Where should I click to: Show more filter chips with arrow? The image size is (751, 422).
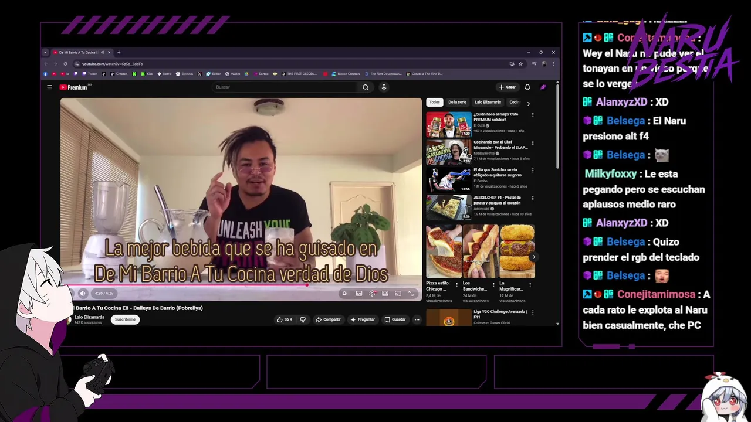click(x=528, y=103)
